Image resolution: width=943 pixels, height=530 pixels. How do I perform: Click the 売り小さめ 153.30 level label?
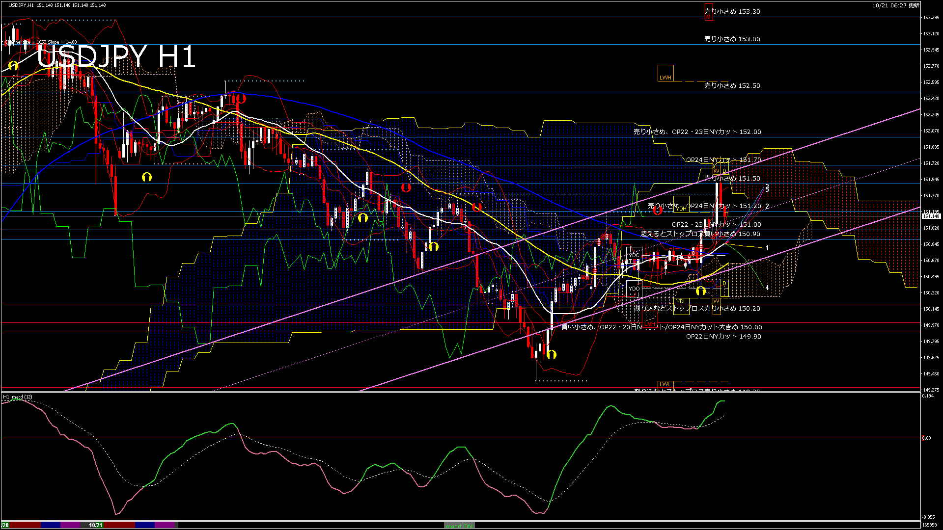point(732,11)
